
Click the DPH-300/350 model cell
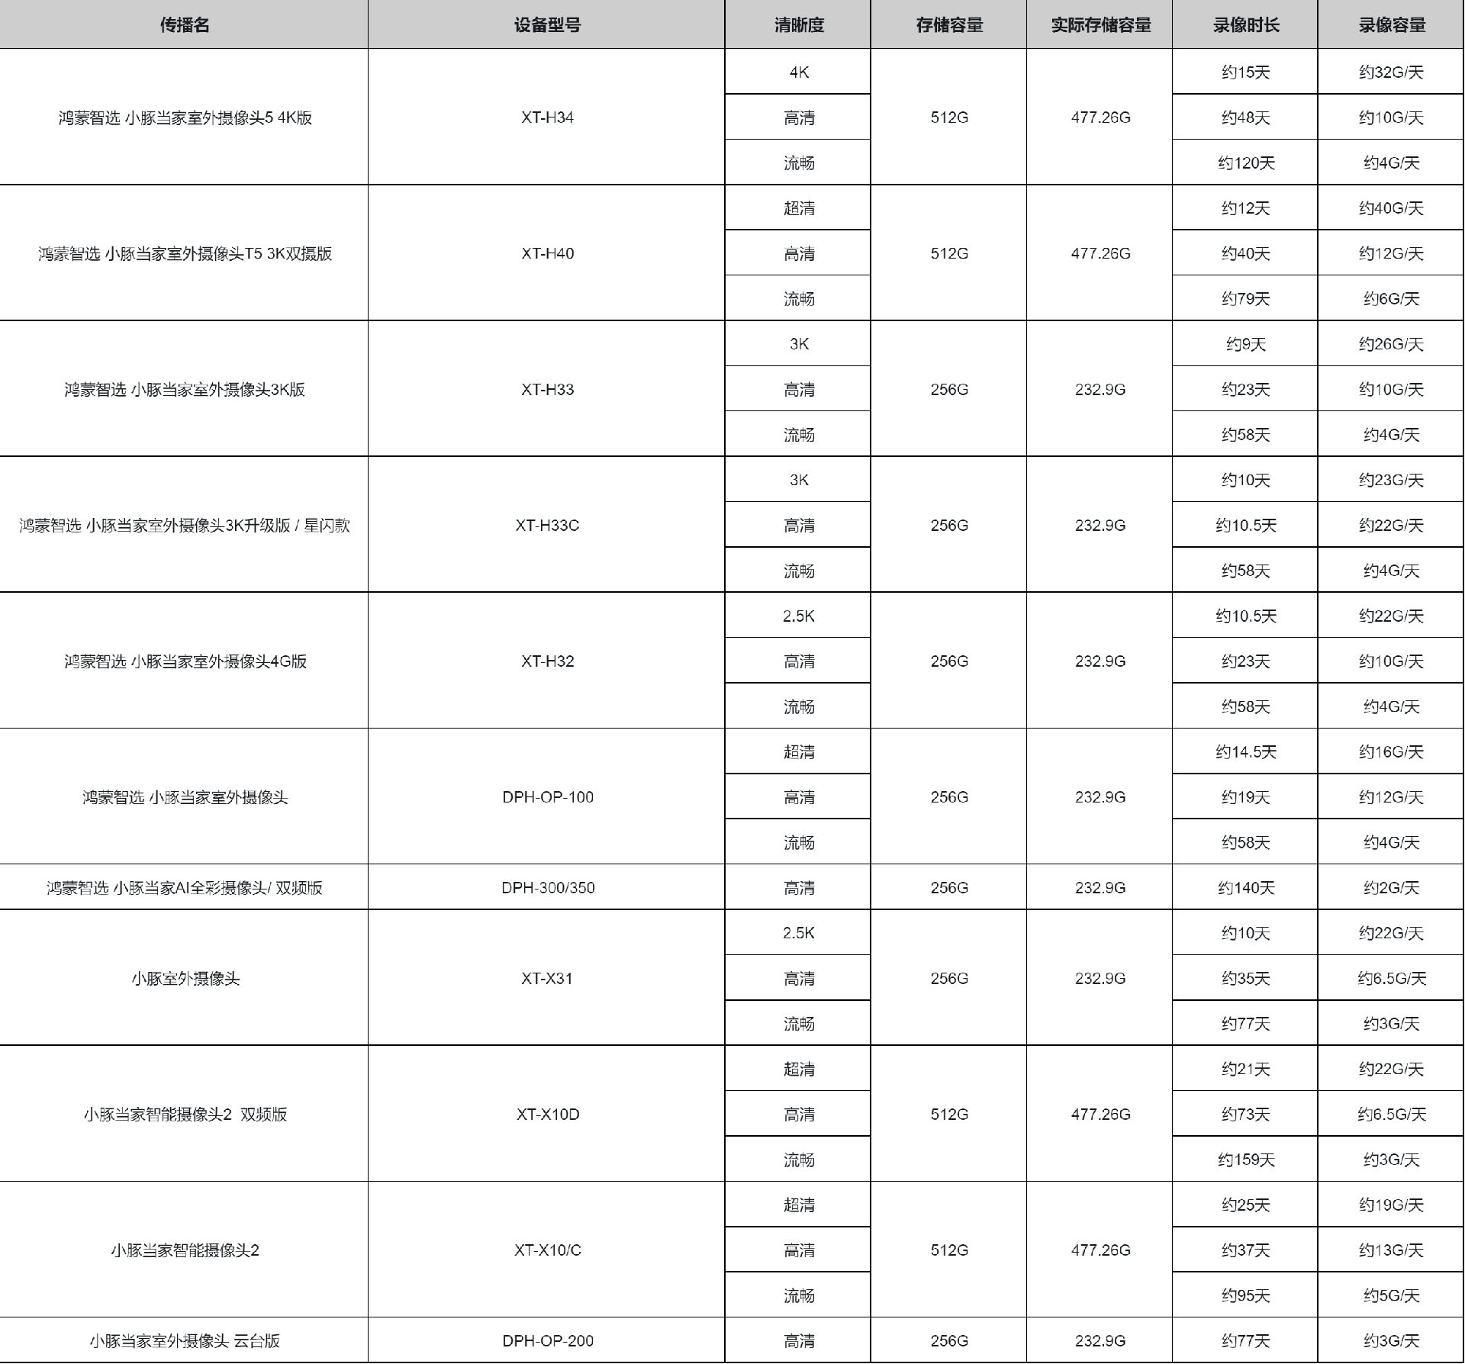click(x=547, y=887)
